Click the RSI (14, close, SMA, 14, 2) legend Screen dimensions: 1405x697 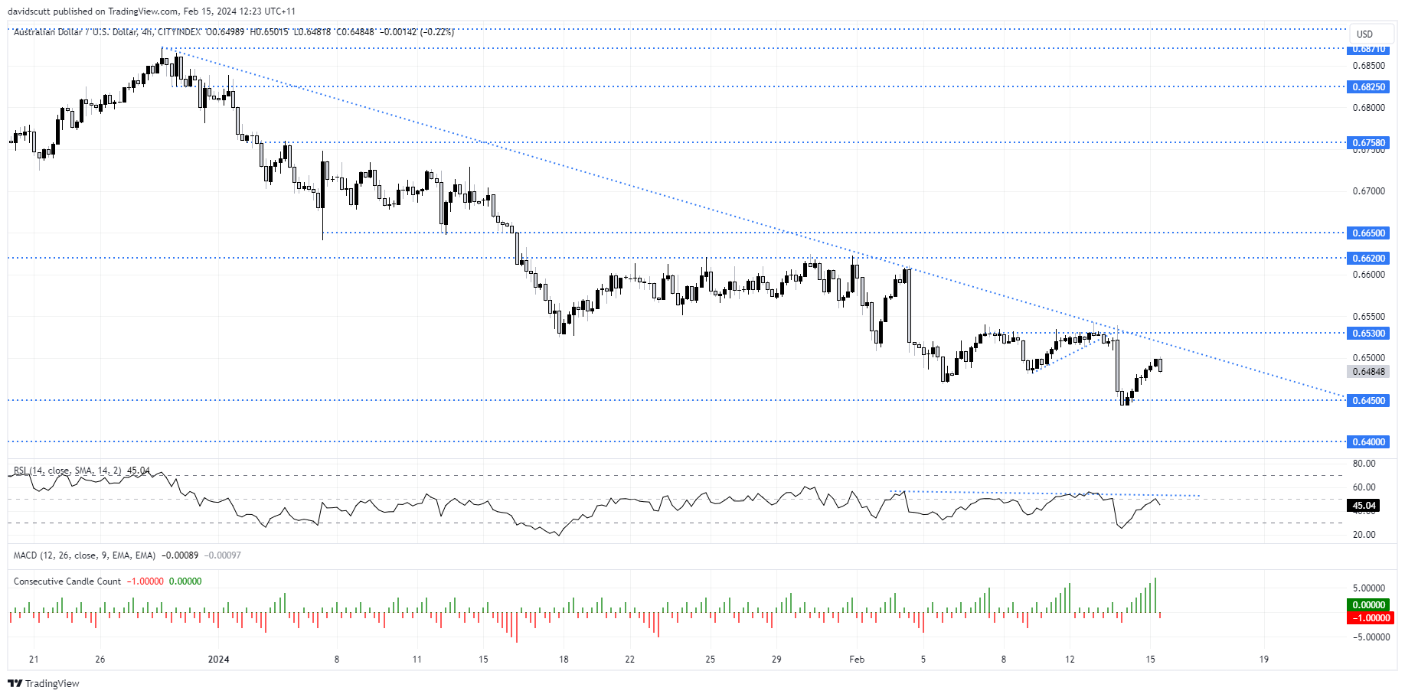(67, 471)
